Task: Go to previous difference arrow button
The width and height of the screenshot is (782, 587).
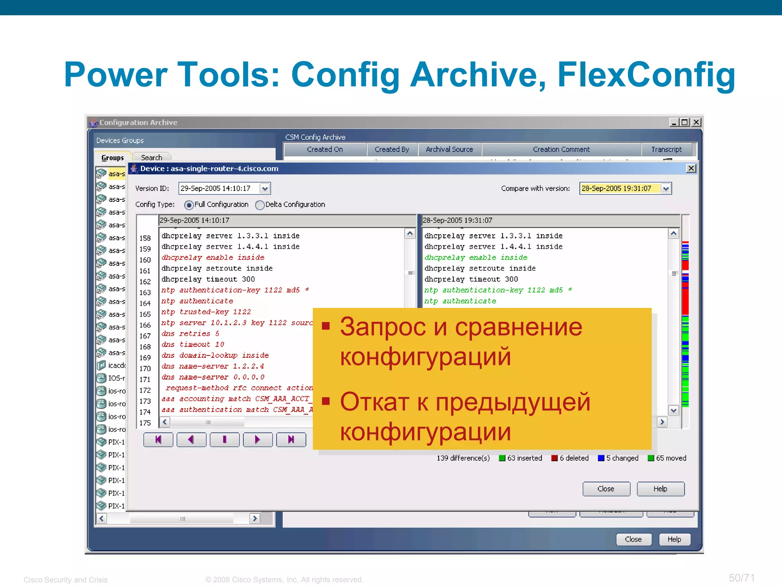Action: click(191, 439)
